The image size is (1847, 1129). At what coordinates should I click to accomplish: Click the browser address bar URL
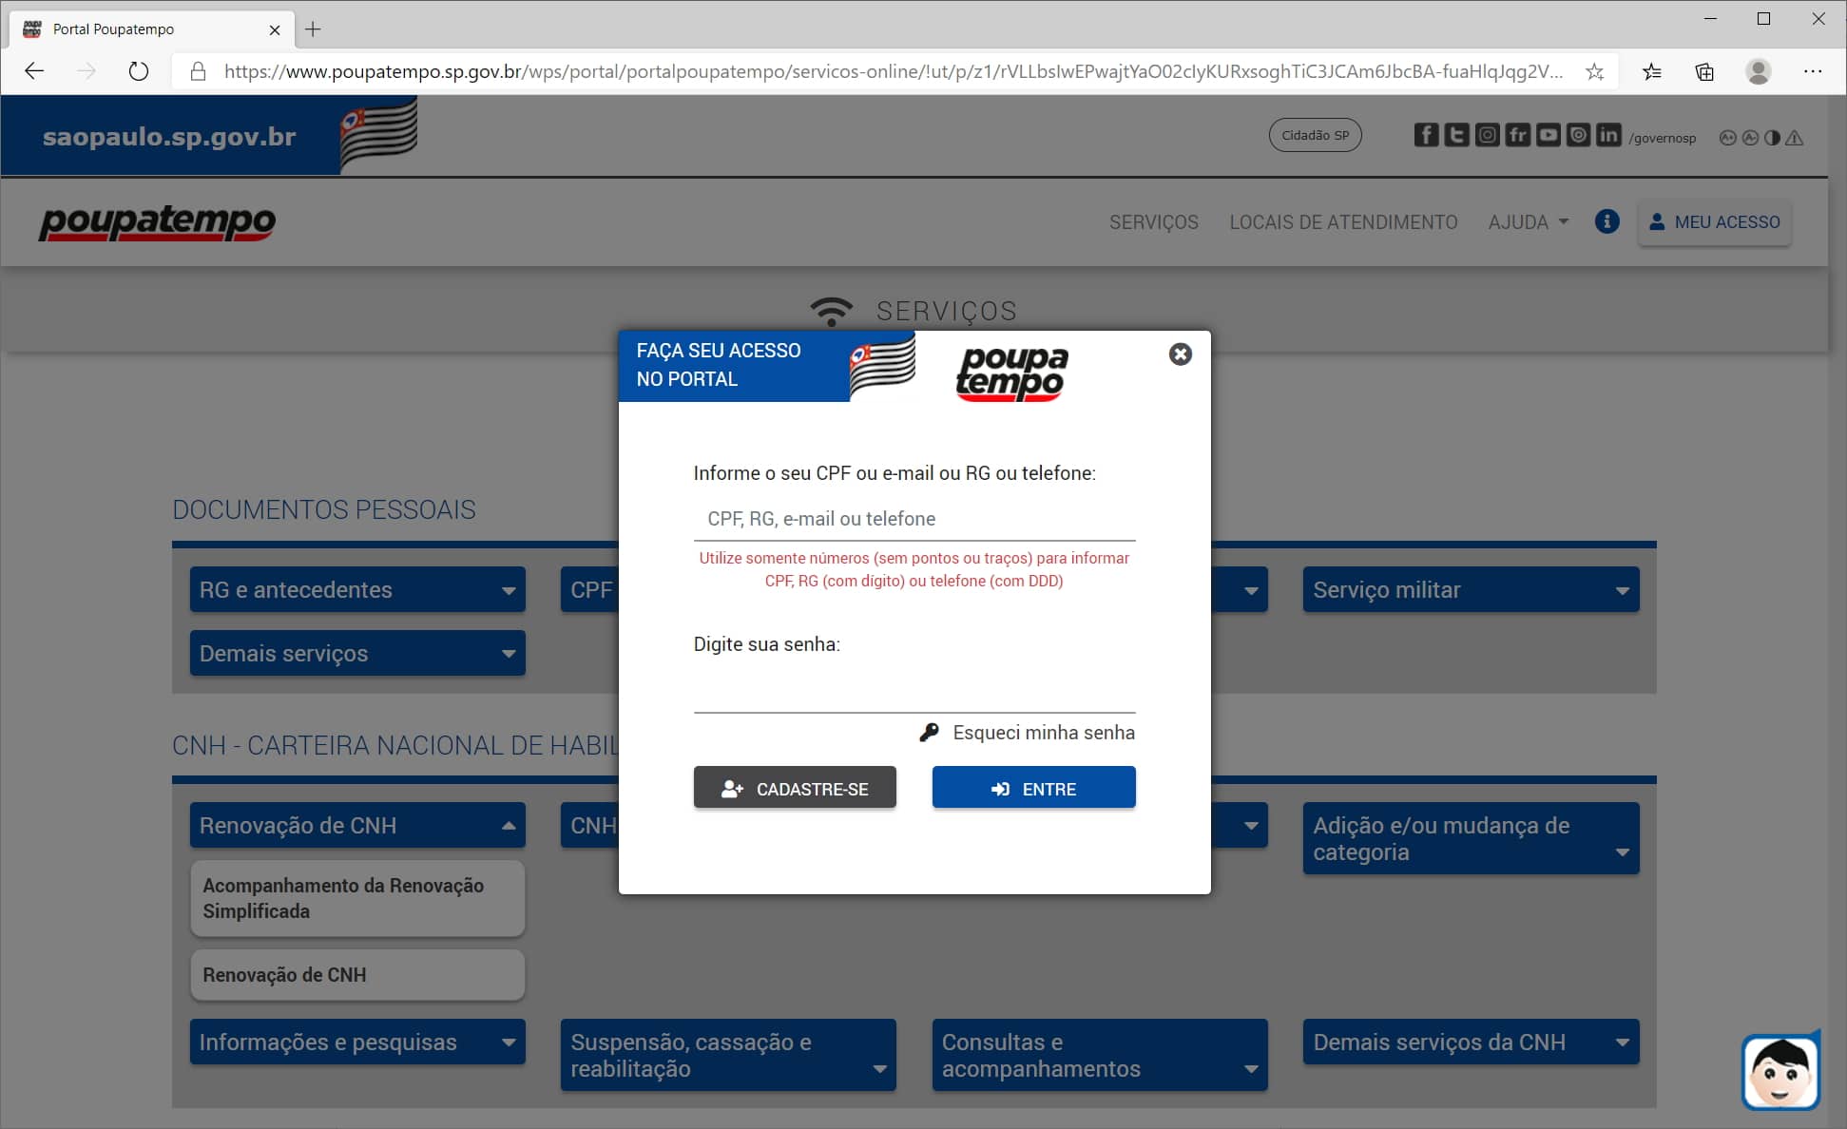pyautogui.click(x=892, y=71)
